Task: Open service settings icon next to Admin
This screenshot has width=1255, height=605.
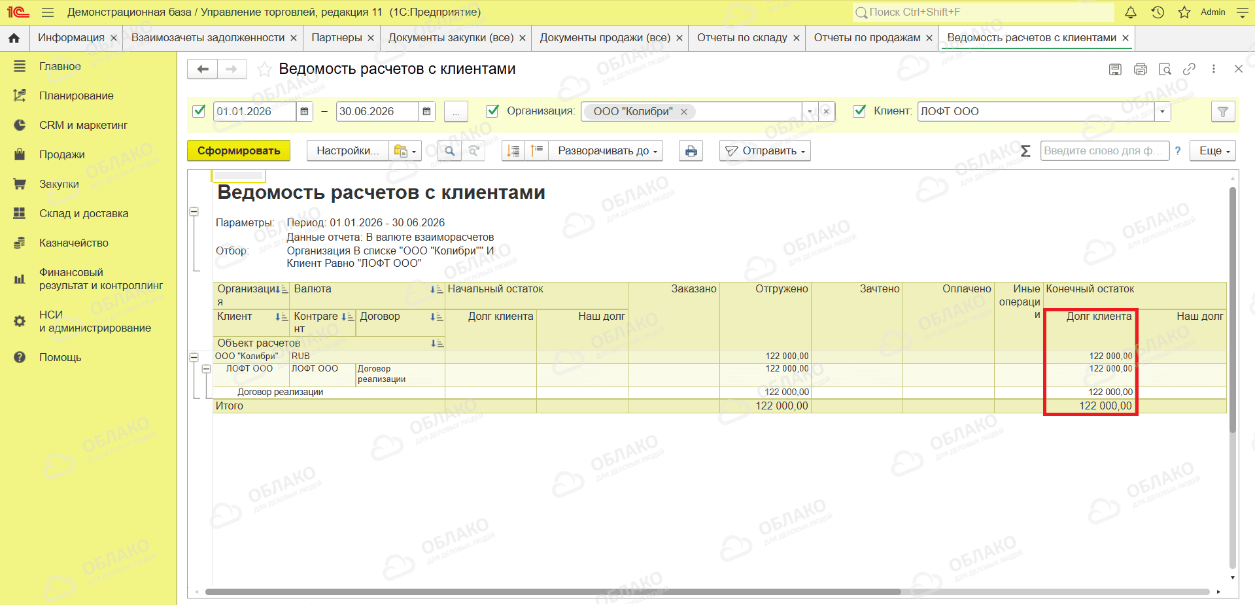Action: click(x=1243, y=12)
